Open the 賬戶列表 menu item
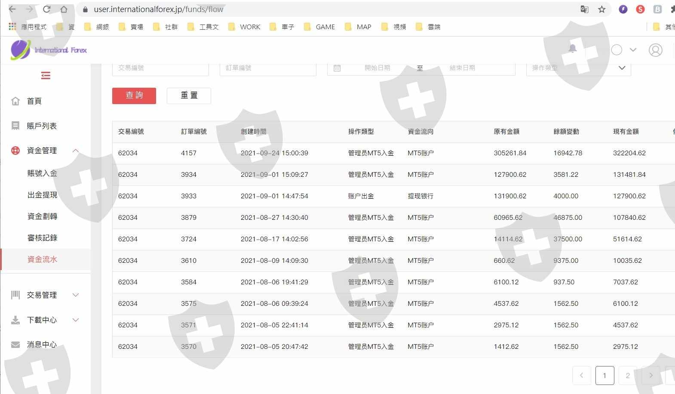The height and width of the screenshot is (394, 675). [42, 126]
